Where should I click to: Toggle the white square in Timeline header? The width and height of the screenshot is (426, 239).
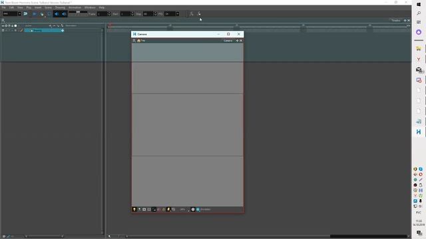point(15,26)
